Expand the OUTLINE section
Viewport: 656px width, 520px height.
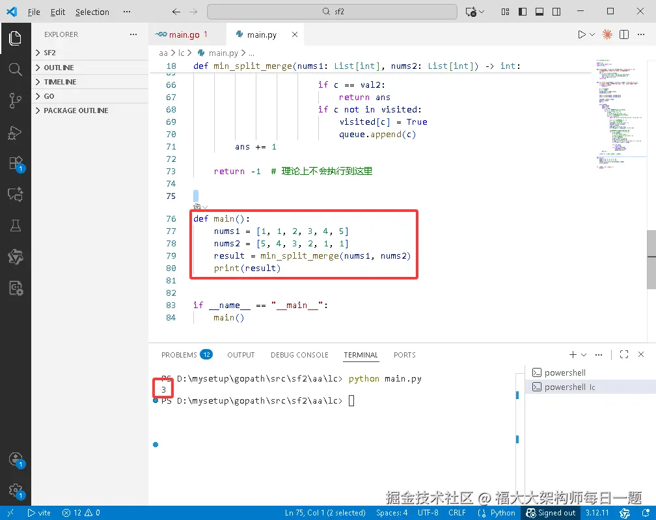(x=90, y=68)
